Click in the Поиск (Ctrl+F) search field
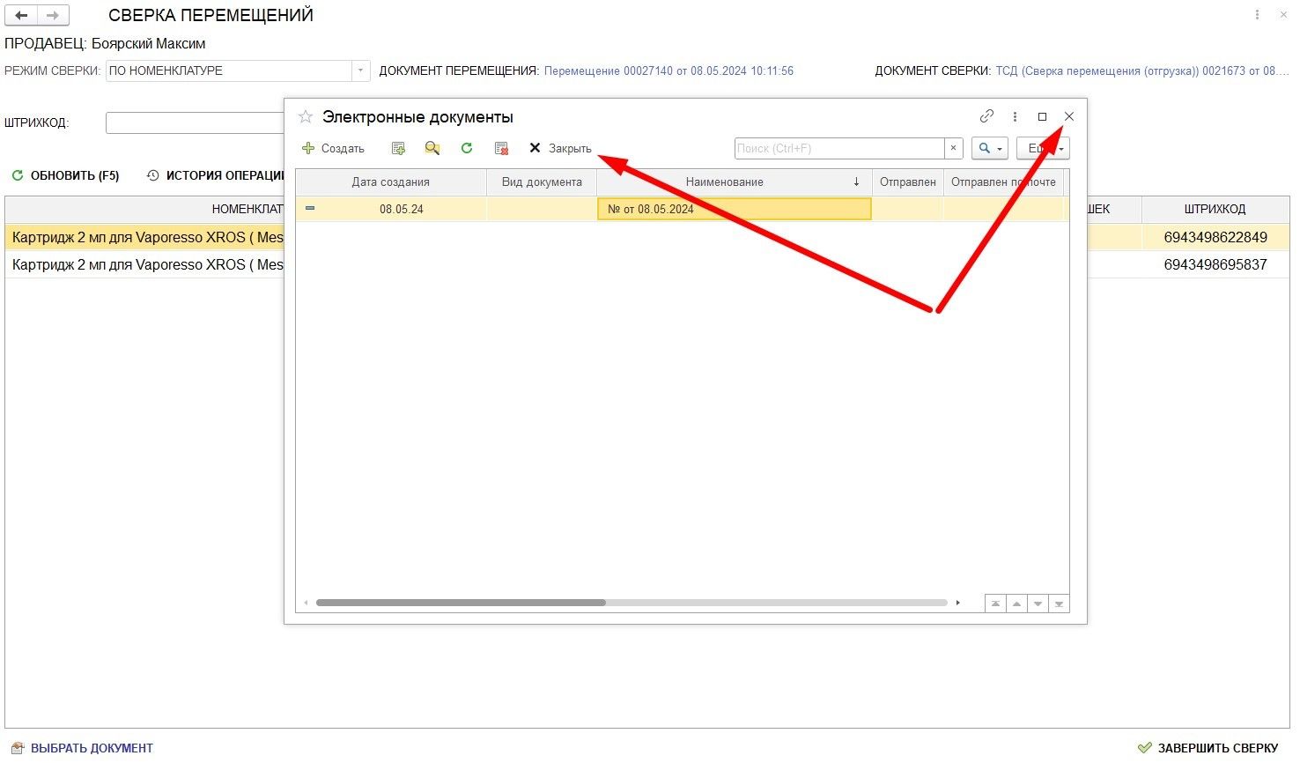The height and width of the screenshot is (763, 1300). pos(838,149)
